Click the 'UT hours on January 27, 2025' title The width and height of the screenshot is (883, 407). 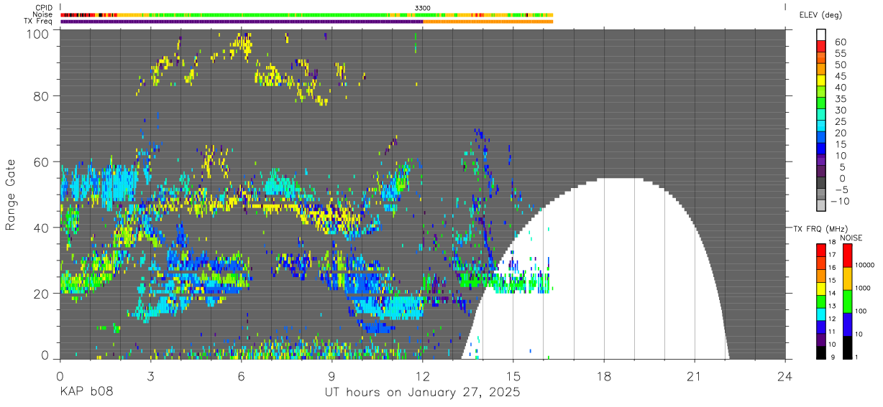(422, 393)
